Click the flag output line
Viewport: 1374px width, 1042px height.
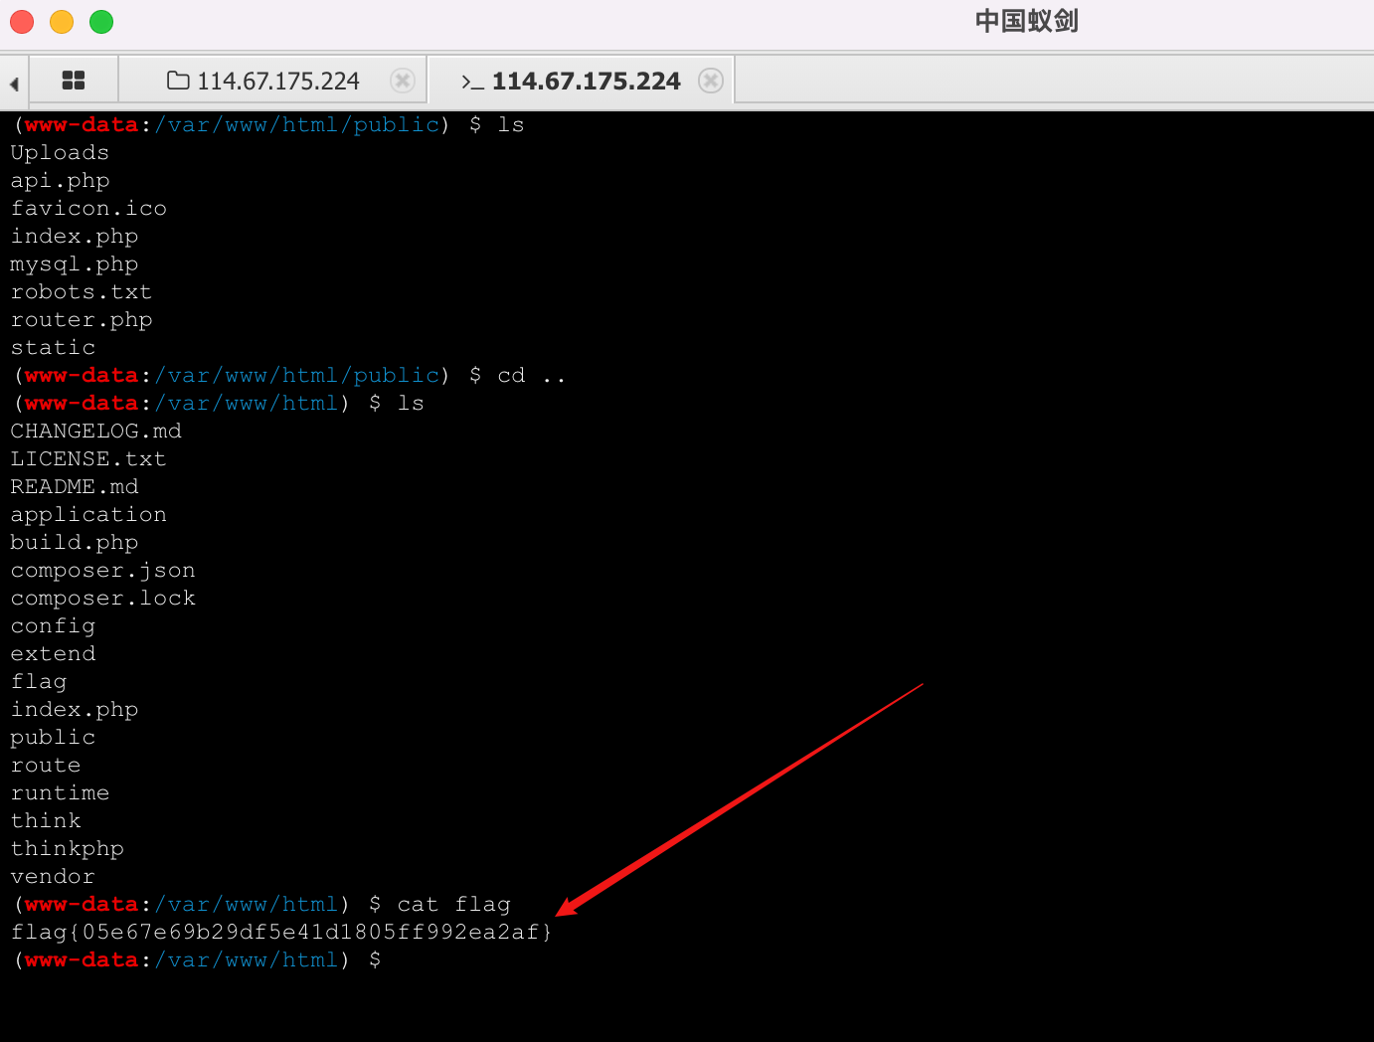[x=280, y=932]
